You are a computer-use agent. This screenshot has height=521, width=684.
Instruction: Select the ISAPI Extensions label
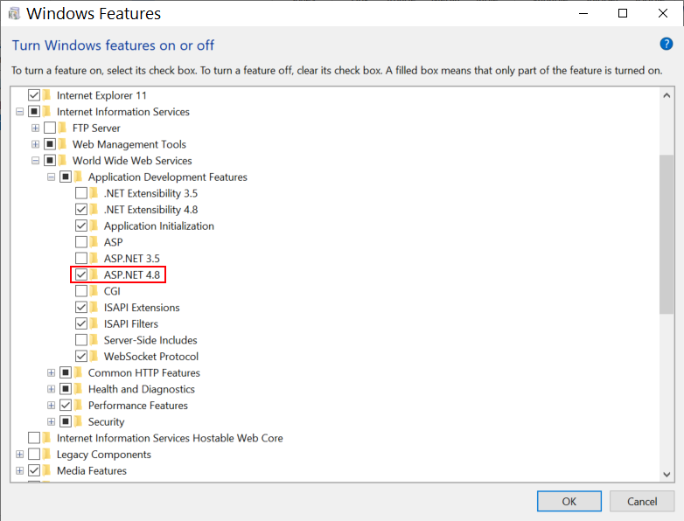142,308
